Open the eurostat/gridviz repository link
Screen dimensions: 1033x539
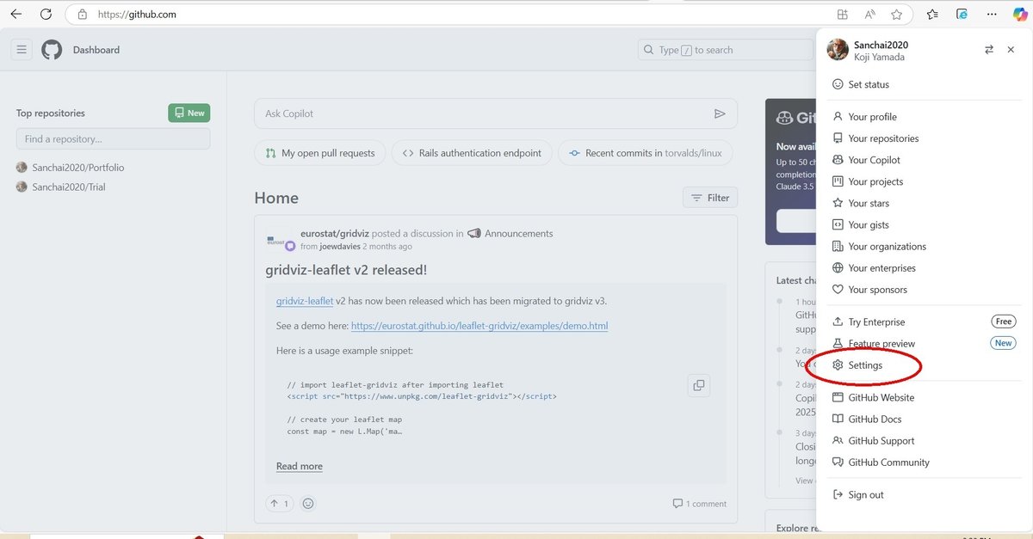tap(335, 233)
